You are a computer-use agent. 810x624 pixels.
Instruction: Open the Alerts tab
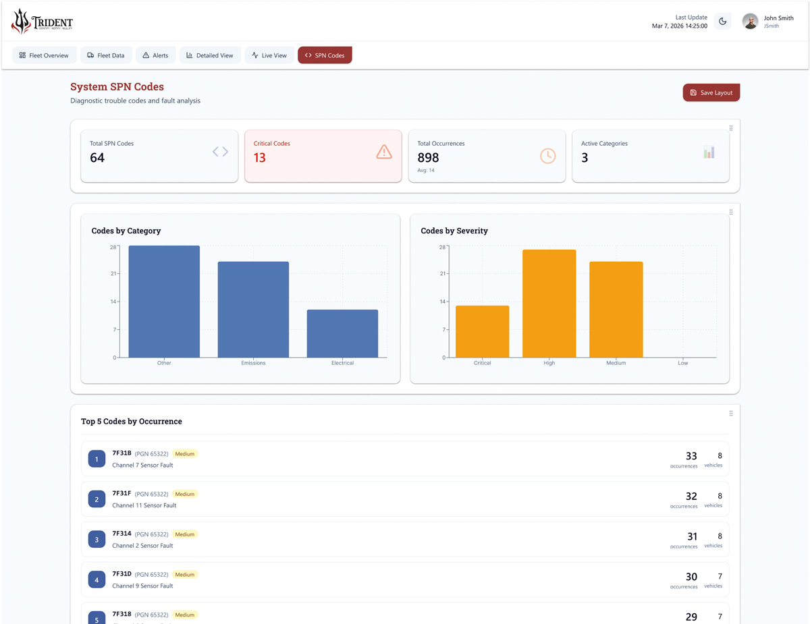point(155,55)
